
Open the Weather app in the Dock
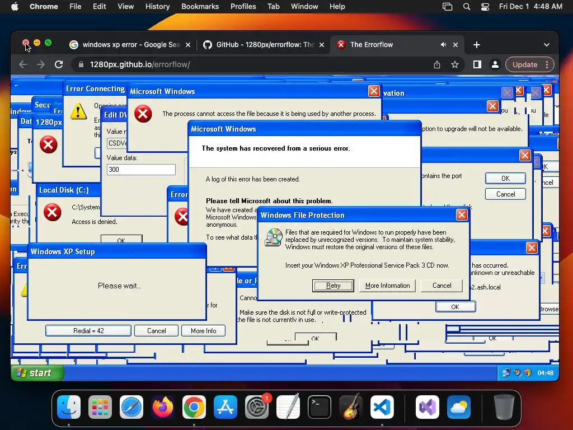(x=459, y=406)
